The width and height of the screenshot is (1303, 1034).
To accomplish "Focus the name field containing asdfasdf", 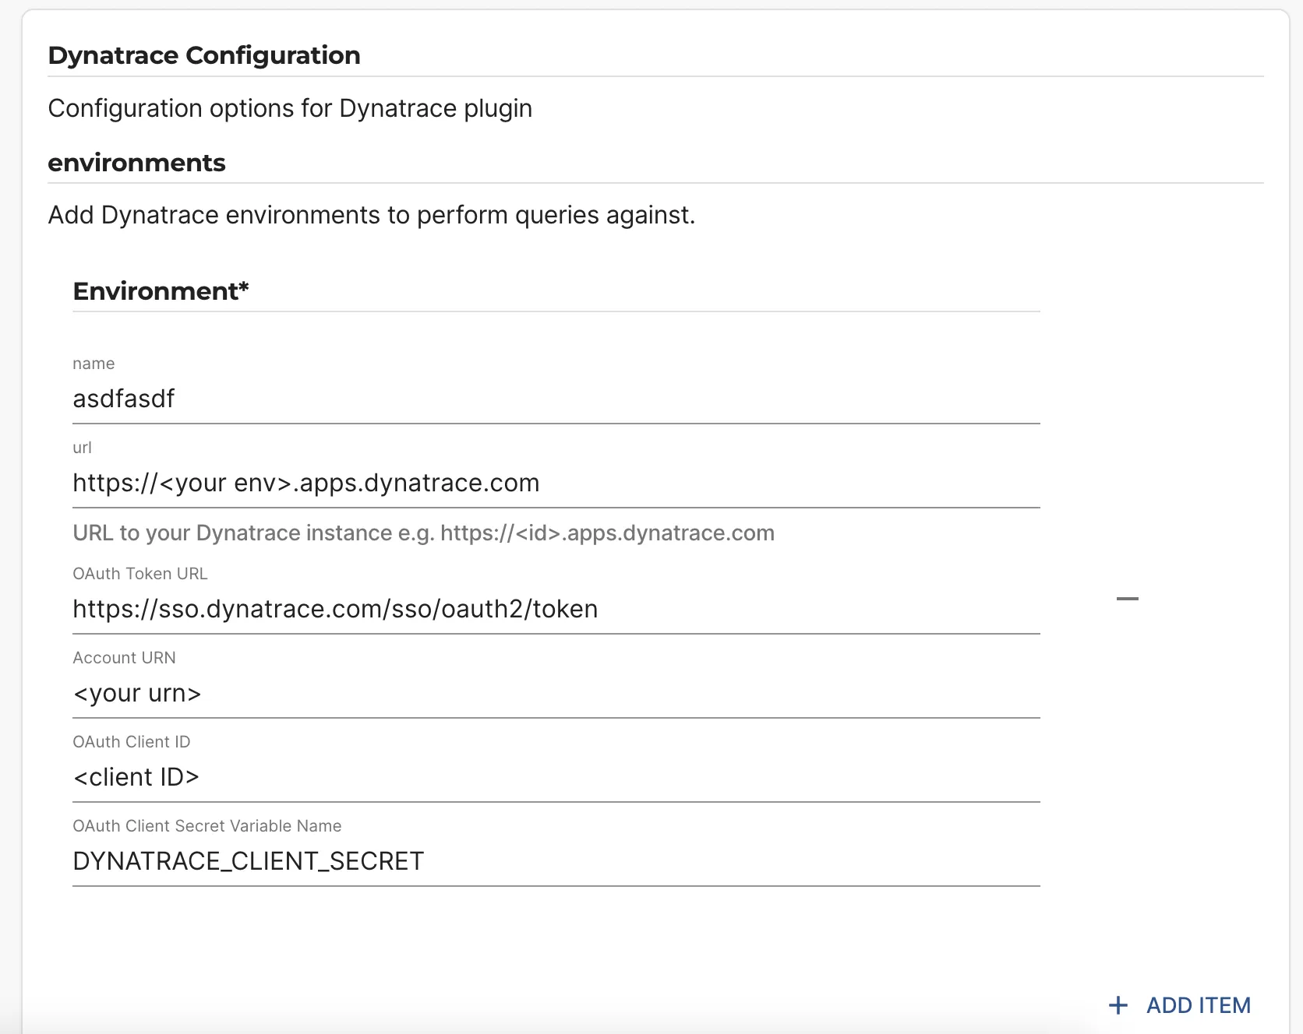I will point(556,399).
